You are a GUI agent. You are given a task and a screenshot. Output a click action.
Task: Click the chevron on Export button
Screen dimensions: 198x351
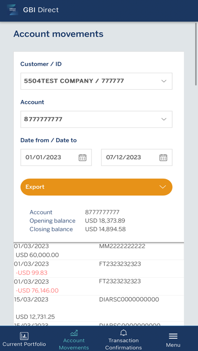[x=163, y=187]
